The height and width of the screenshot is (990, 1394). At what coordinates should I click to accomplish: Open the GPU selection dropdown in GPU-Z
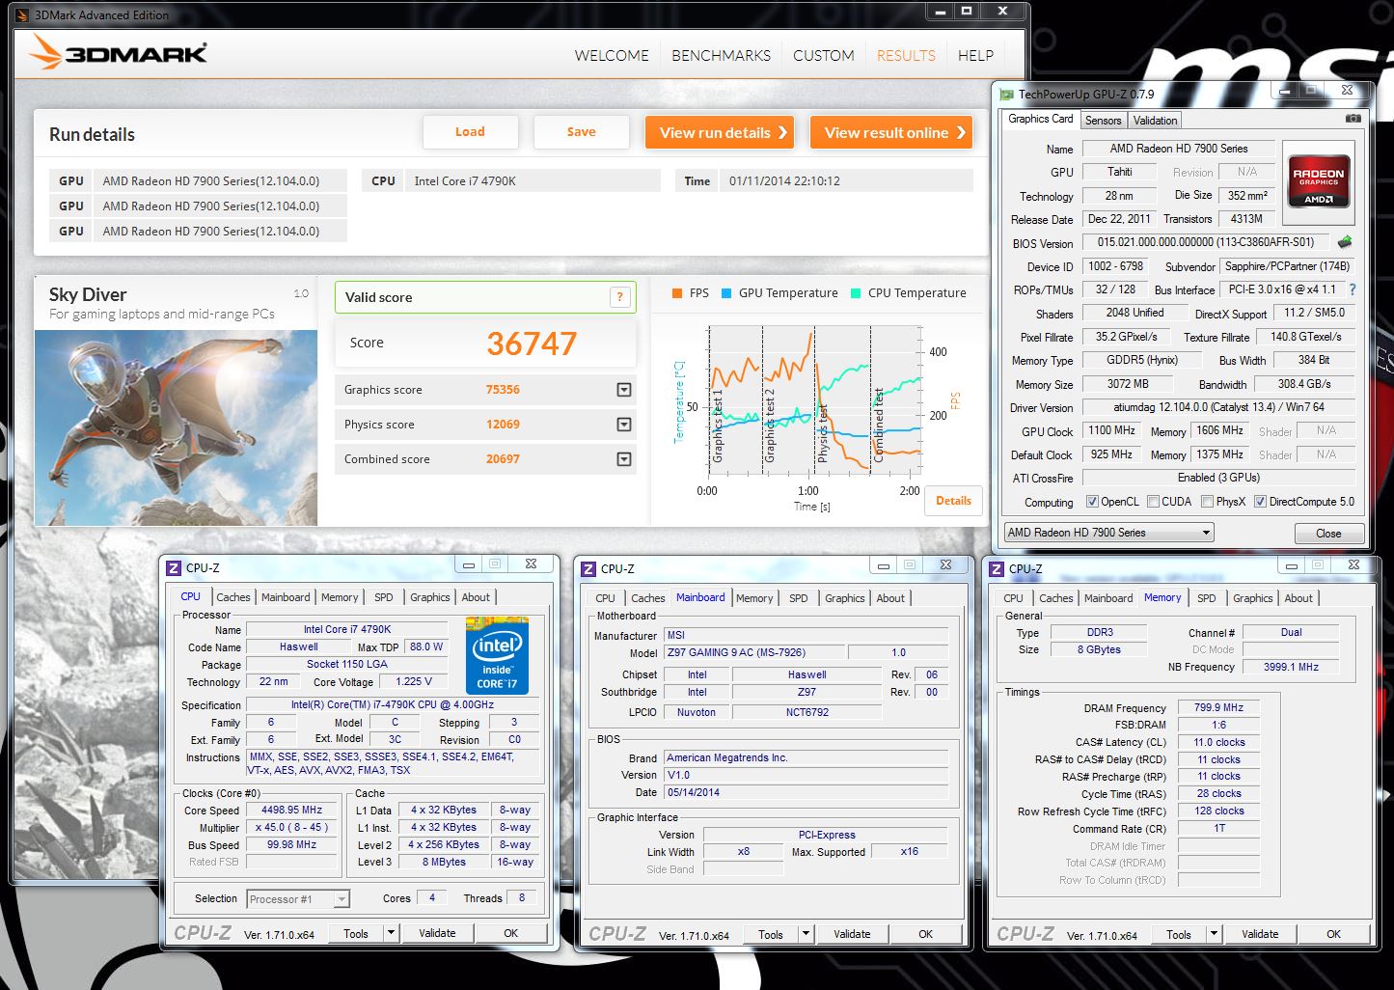click(1108, 533)
